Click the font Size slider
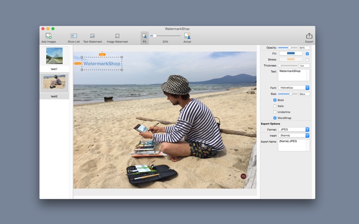359x224 pixels. (x=288, y=94)
